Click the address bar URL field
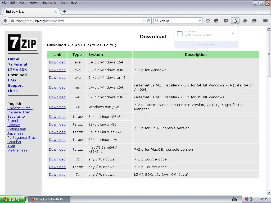271x203 pixels. tap(78, 21)
